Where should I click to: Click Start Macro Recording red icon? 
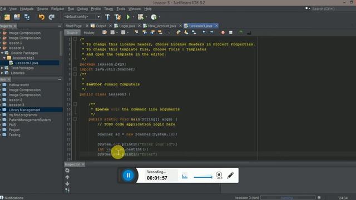(x=223, y=33)
